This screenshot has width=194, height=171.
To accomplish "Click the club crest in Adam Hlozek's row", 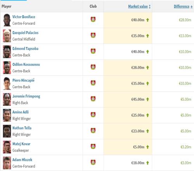I will coord(93,162).
